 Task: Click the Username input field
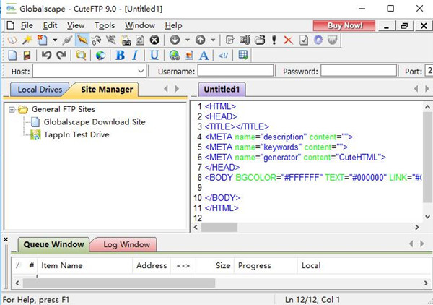[x=236, y=72]
